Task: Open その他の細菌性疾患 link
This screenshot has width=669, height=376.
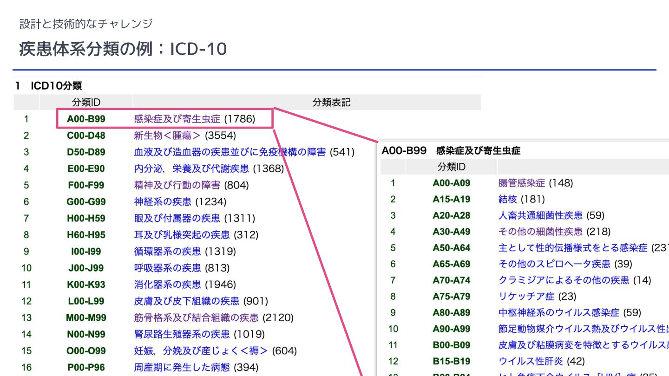Action: click(540, 231)
